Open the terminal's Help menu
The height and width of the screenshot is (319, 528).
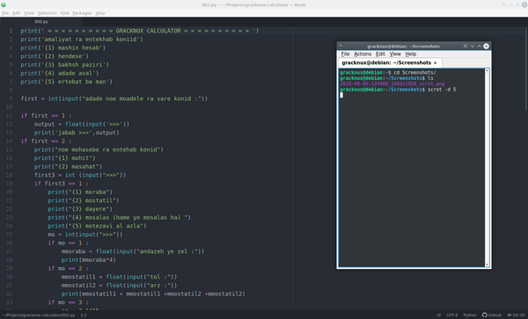(410, 54)
